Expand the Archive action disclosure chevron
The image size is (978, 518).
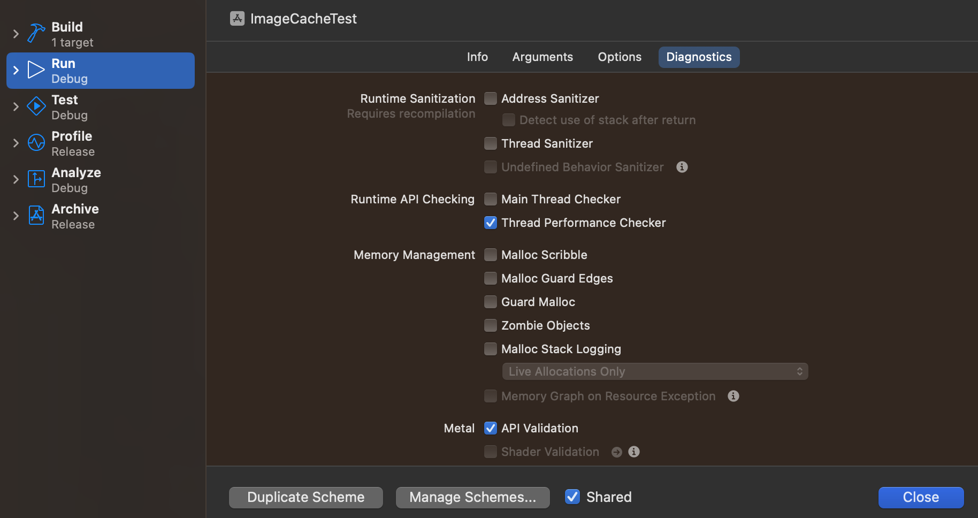[x=16, y=216]
